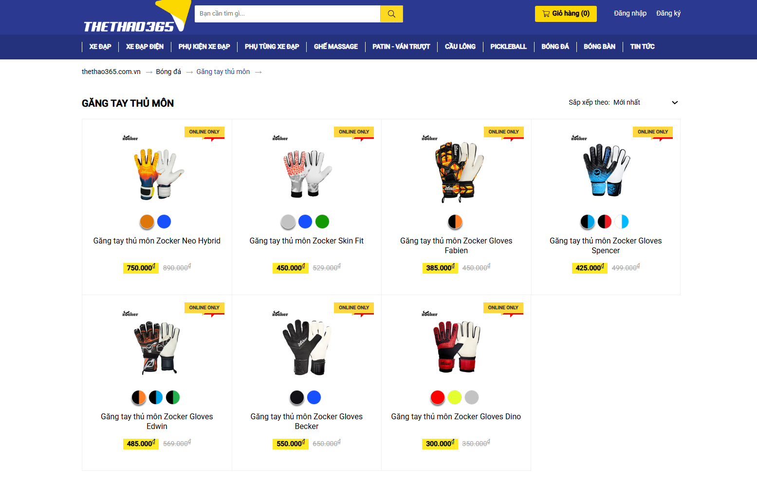Choose green swatch for Skin Fit gloves

(x=322, y=222)
